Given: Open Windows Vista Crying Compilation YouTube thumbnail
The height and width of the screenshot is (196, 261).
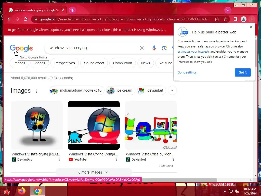Looking at the screenshot, I should pos(94,125).
